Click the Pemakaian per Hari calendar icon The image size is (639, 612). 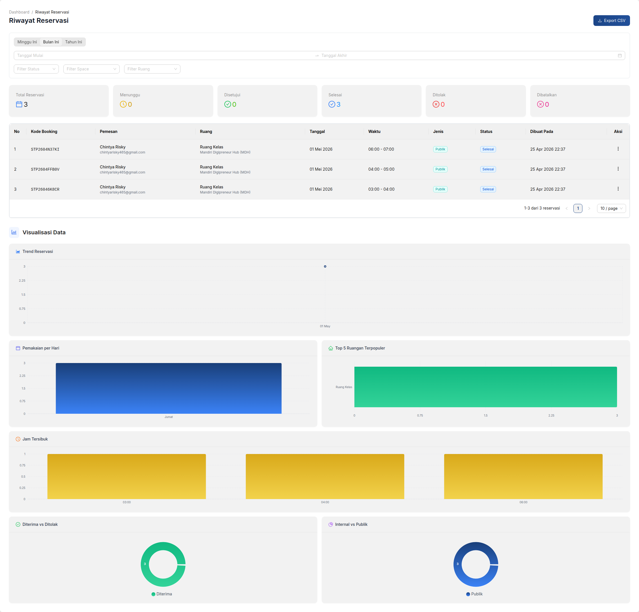[18, 348]
